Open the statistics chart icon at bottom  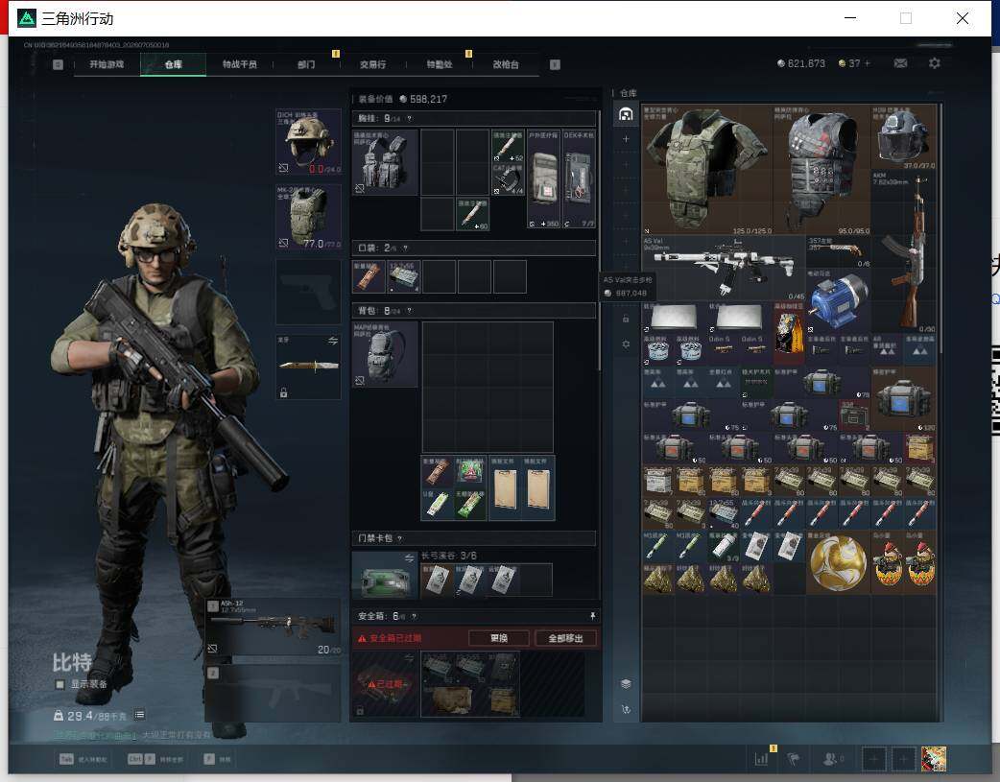tap(761, 758)
